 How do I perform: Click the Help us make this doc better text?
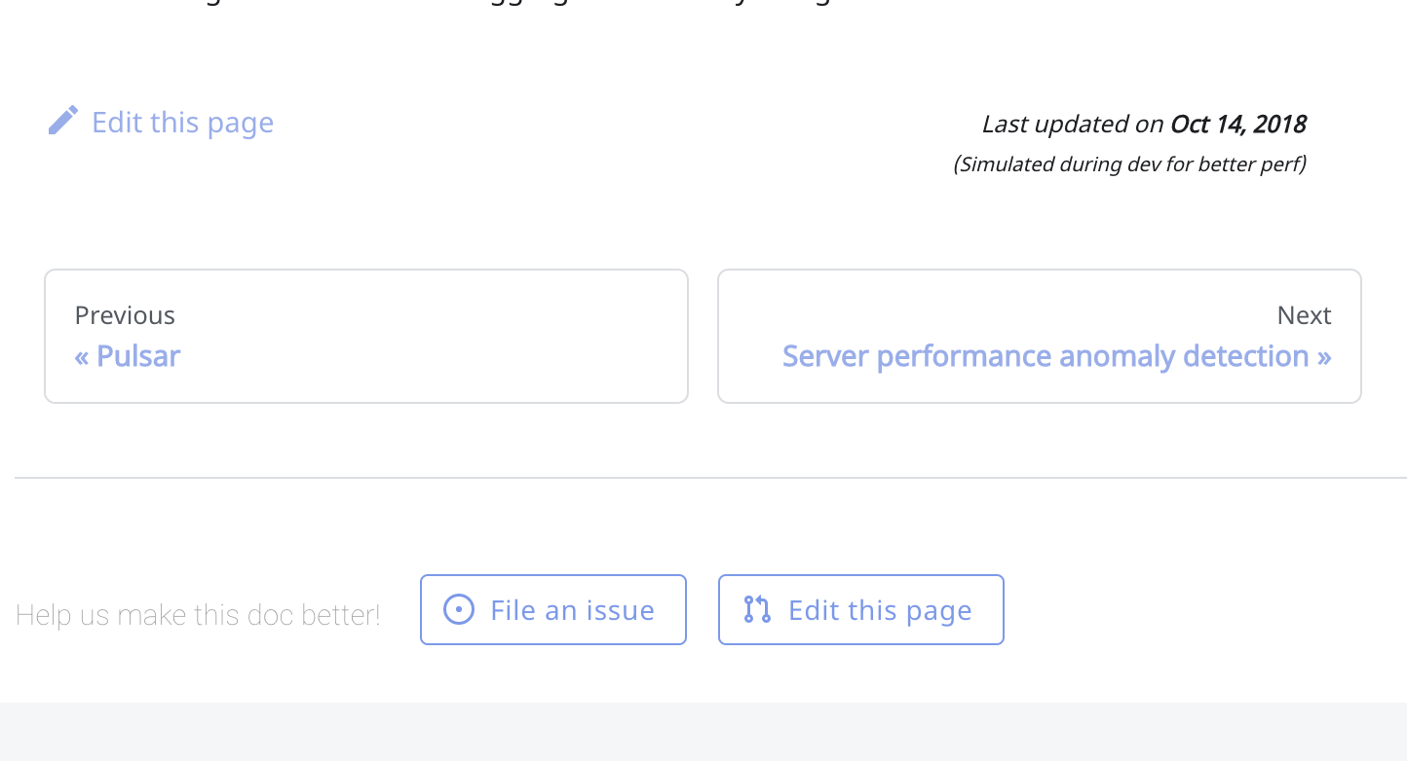coord(198,614)
